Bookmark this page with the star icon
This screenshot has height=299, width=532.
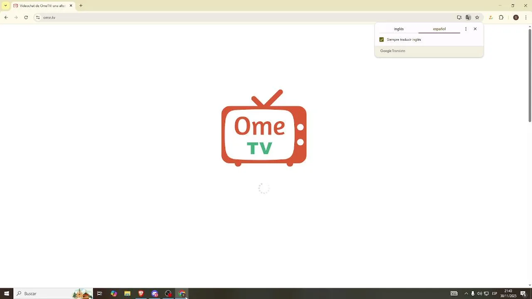tap(477, 17)
